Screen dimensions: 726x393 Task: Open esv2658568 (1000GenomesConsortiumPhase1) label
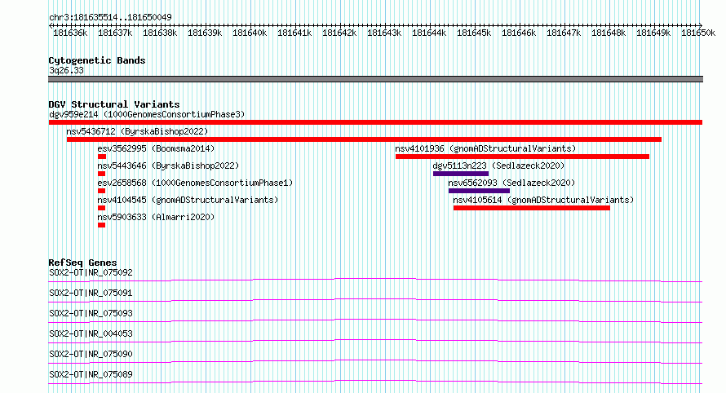[x=195, y=183]
